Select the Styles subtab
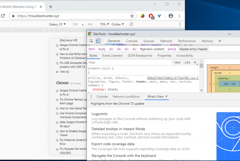Screen dimensions: 240x161 [x=93, y=56]
